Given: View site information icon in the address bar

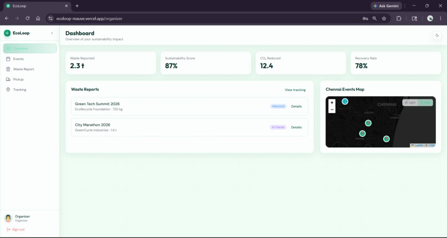Looking at the screenshot, I should [x=50, y=18].
